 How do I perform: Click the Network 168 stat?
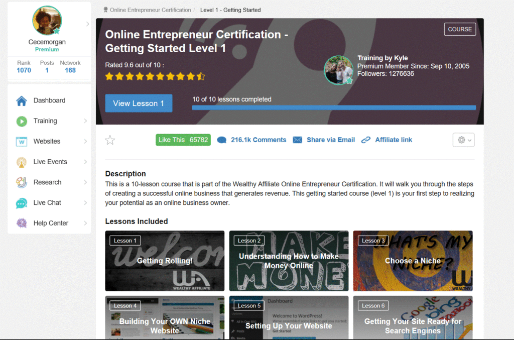coord(70,67)
